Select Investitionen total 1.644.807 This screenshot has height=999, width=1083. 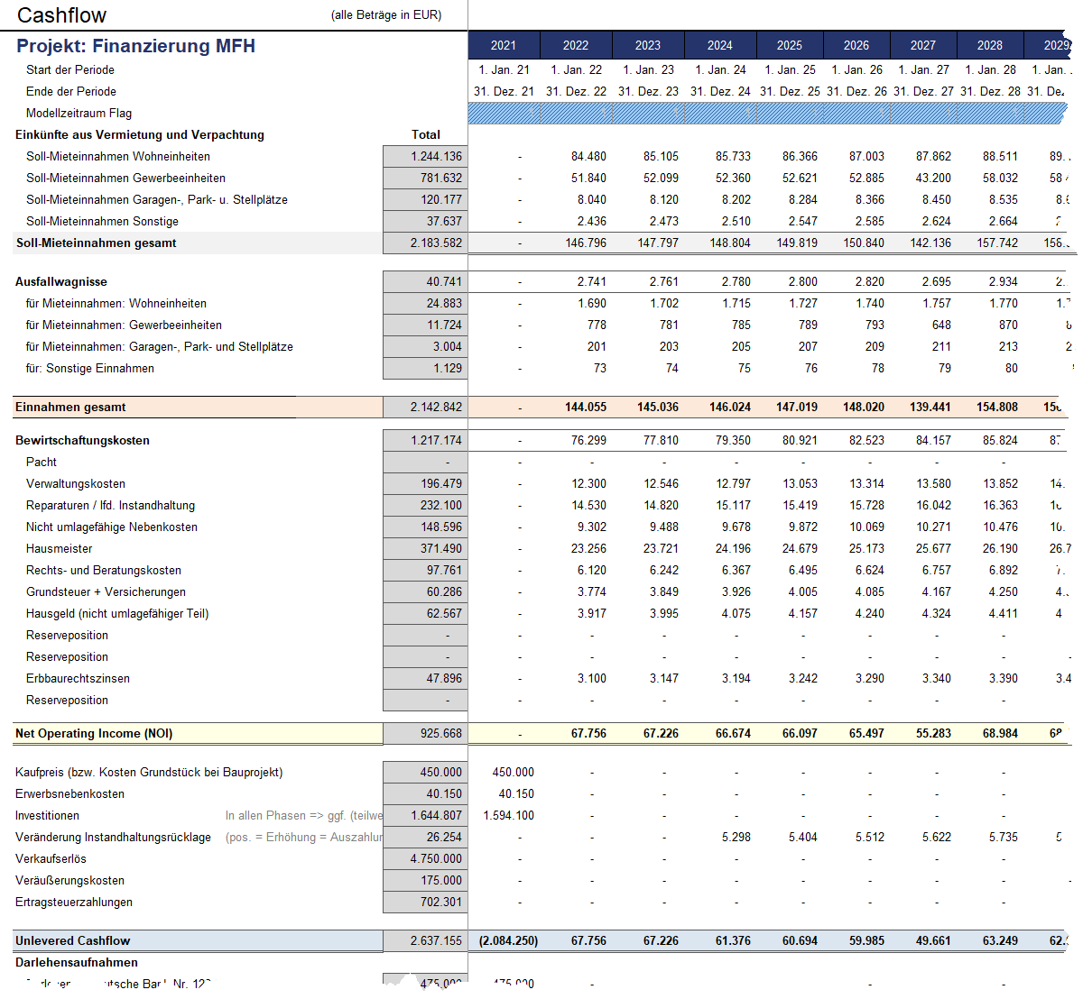point(425,815)
